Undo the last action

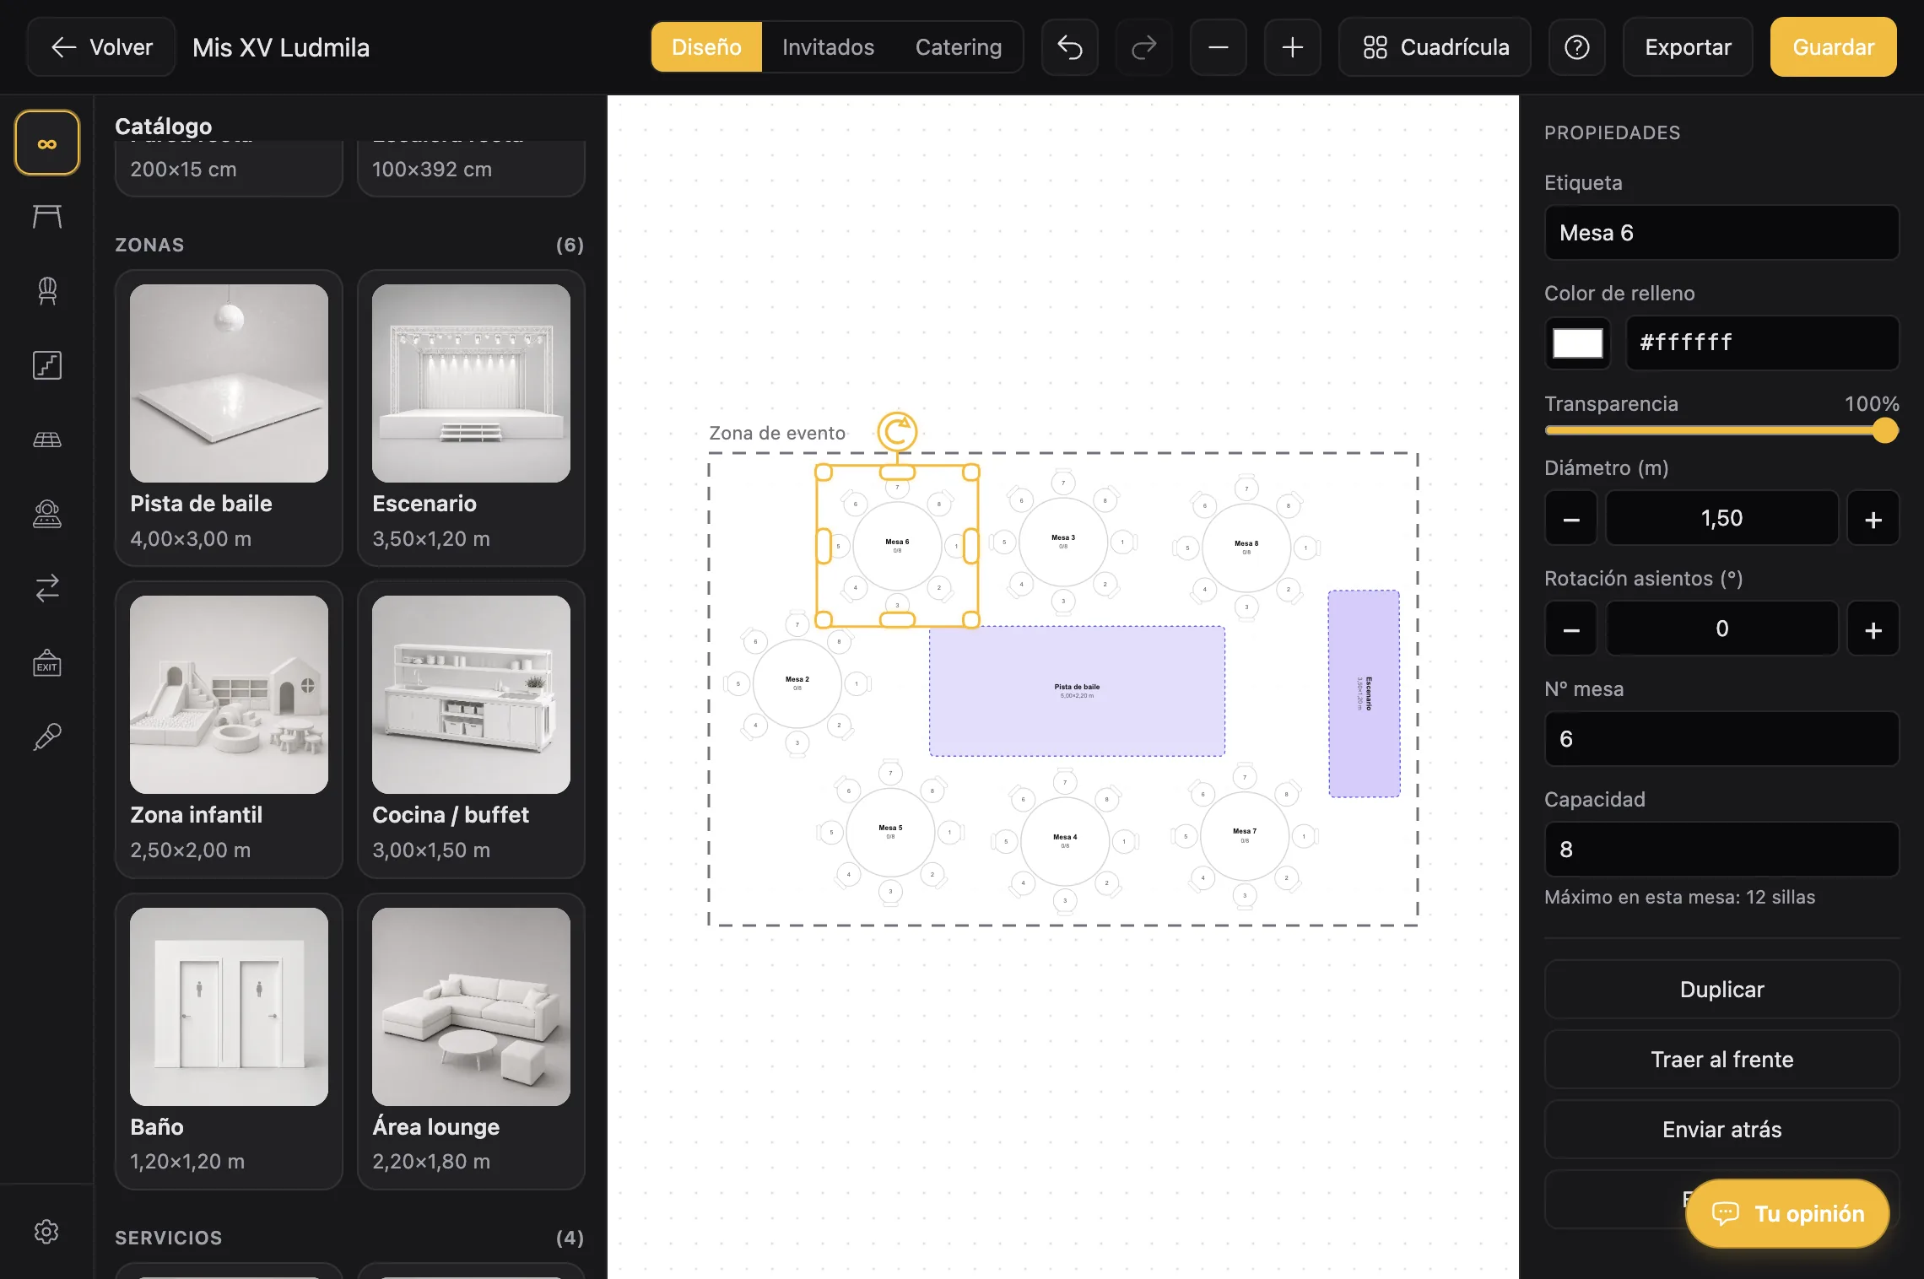tap(1070, 47)
